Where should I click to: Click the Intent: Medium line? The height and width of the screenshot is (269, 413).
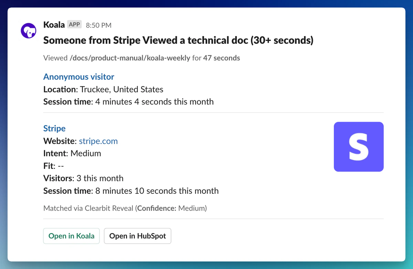pos(72,153)
